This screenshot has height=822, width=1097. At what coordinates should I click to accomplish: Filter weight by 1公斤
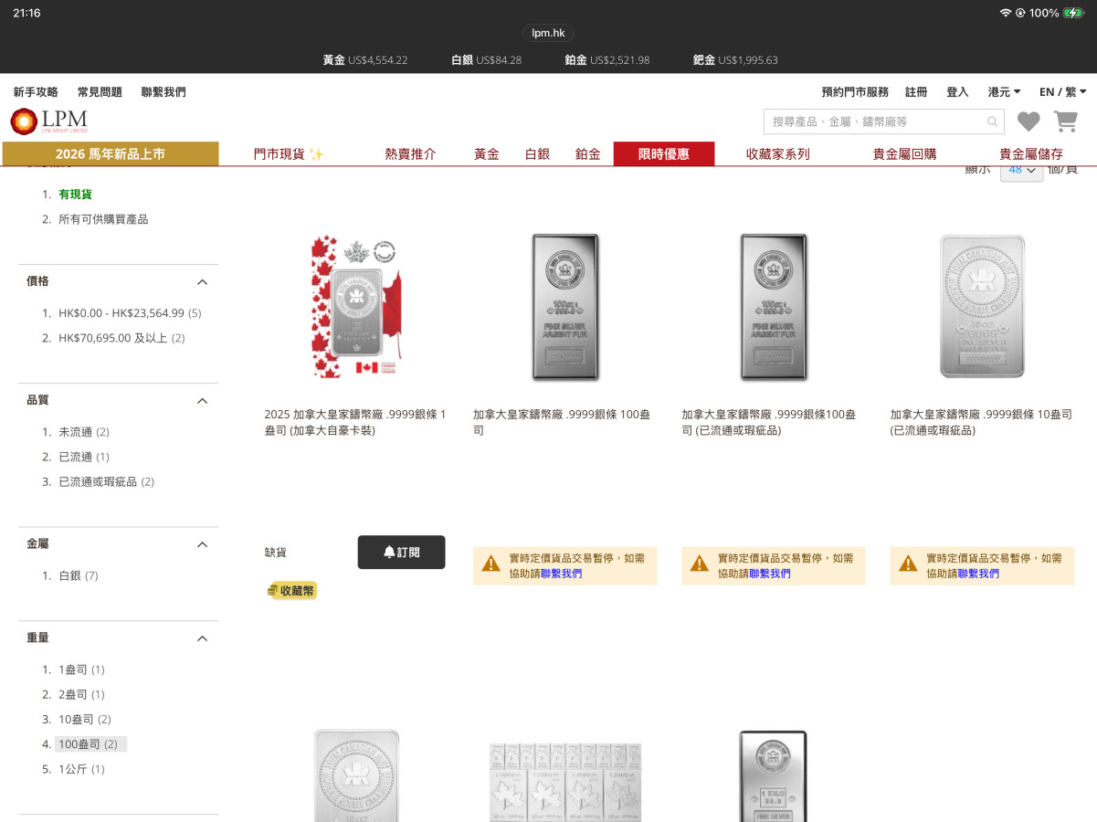(x=81, y=769)
